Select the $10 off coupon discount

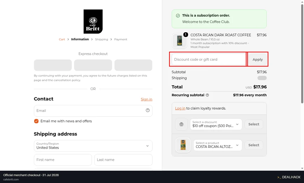coord(254,124)
